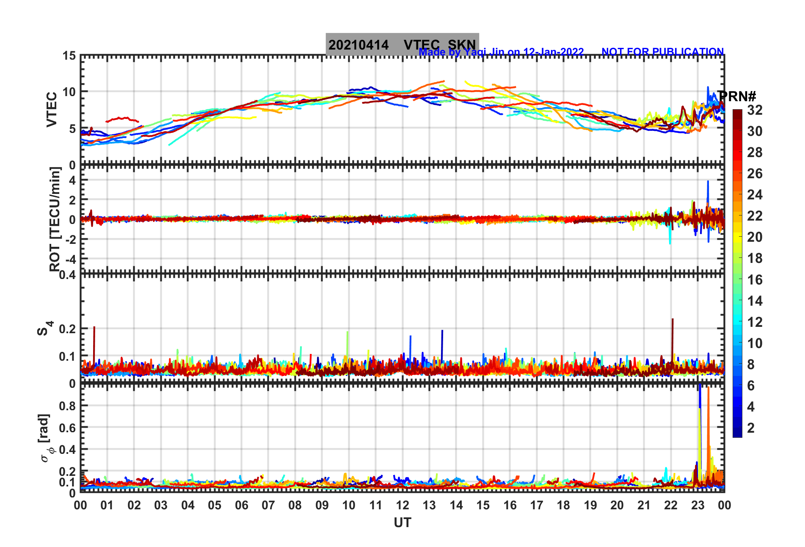Click the "0.4" tick on the sigma-phi axis
805x547 pixels.
[68, 449]
